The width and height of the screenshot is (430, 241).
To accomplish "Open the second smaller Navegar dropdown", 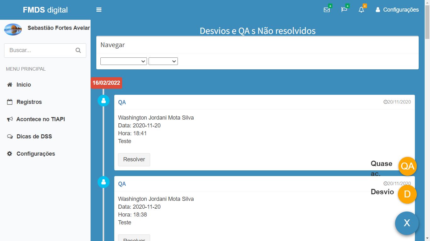I will tap(163, 61).
